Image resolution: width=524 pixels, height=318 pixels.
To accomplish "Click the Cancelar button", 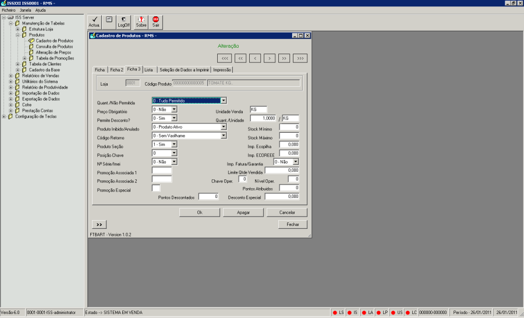I will (x=287, y=213).
